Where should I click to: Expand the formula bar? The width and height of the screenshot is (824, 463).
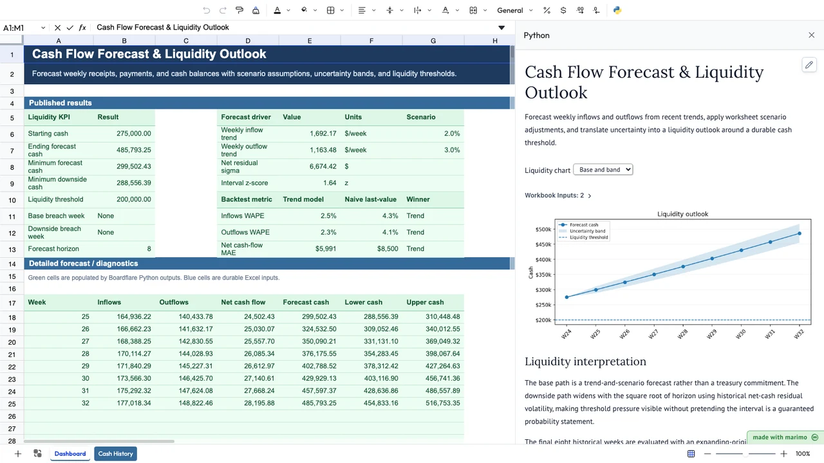point(501,28)
